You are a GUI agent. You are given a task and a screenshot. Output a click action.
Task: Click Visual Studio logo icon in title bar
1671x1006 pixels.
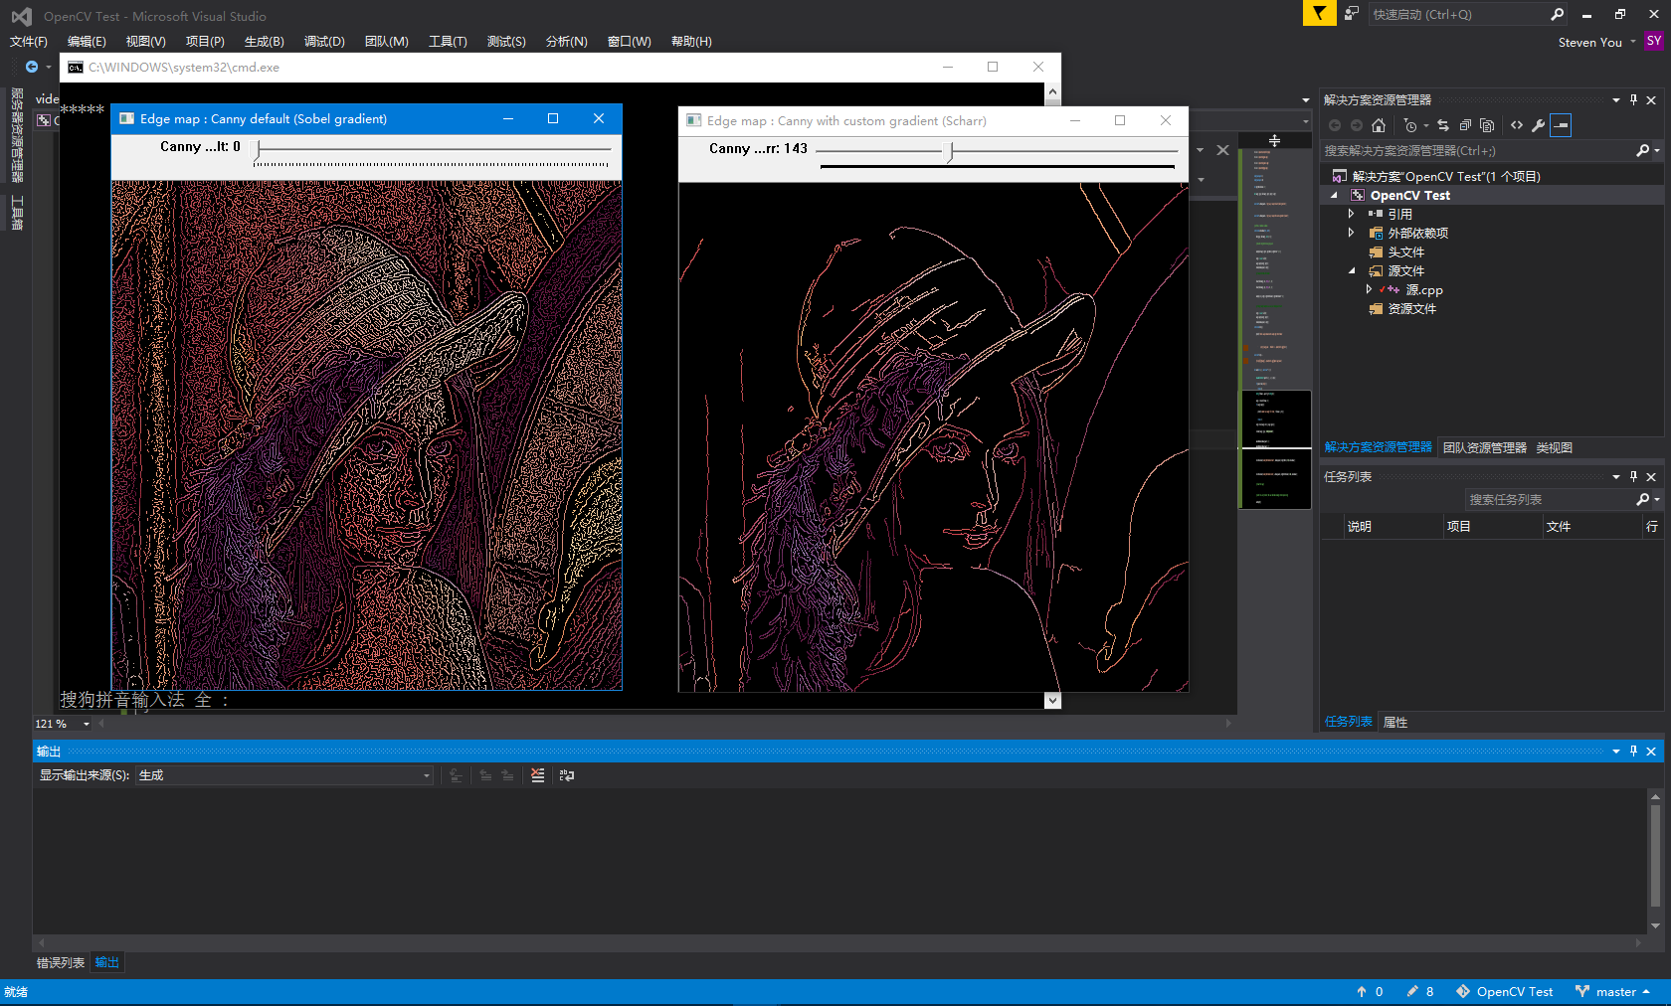coord(21,16)
